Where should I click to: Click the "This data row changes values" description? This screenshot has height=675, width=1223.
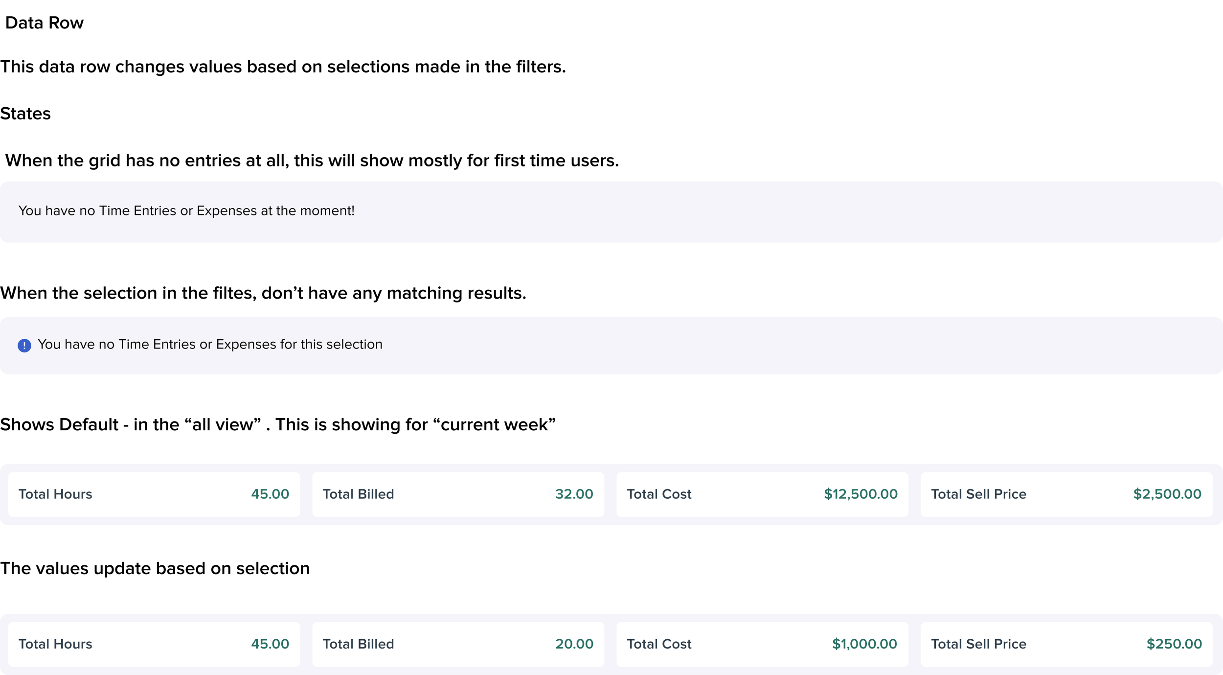click(283, 67)
